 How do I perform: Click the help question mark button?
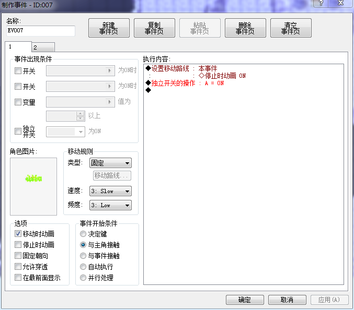(x=321, y=3)
